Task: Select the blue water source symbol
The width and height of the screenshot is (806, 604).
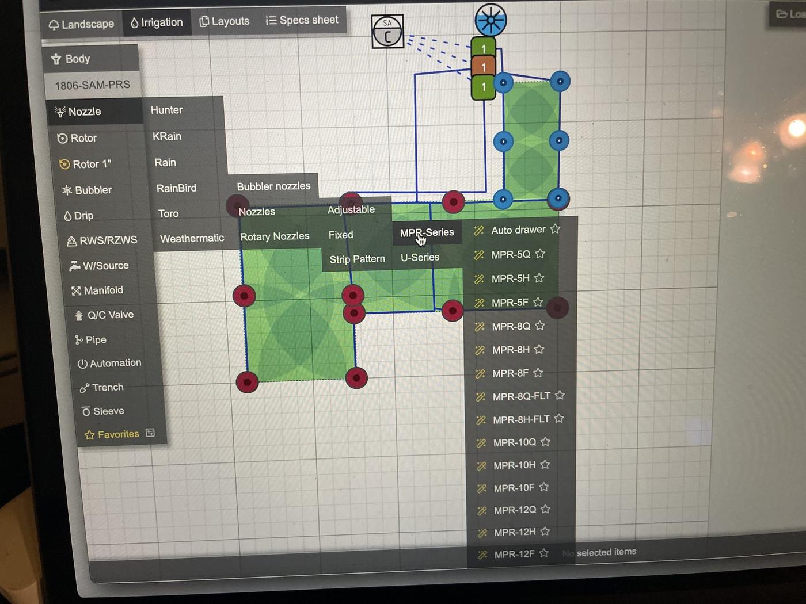Action: point(491,20)
